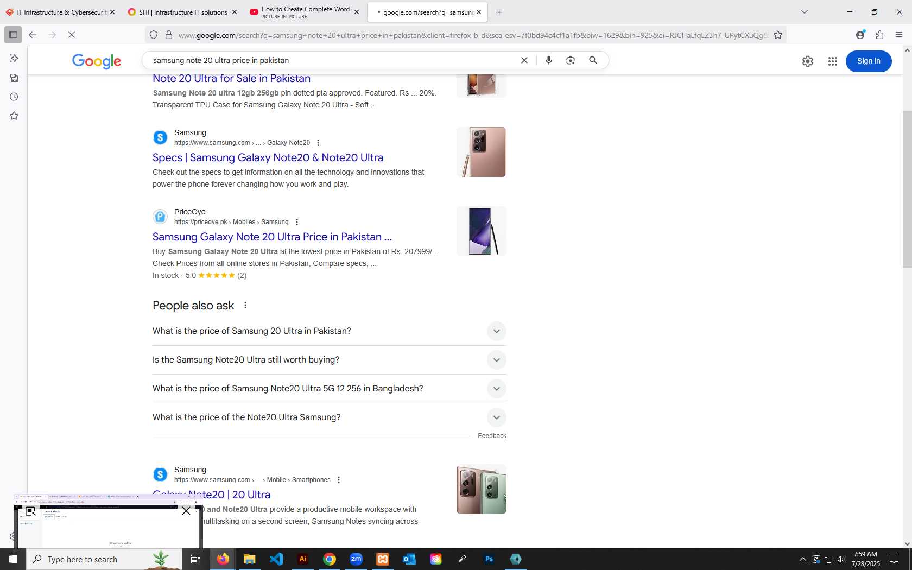Go back to the previous page
The image size is (912, 570).
(x=33, y=35)
